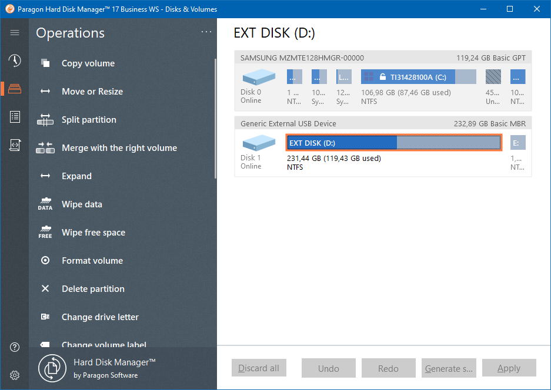551x390 pixels.
Task: Select the L... partition on Disk 0
Action: click(343, 77)
